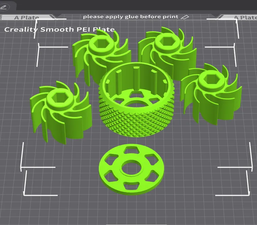Select the rightmost impeller model
The height and width of the screenshot is (225, 257).
click(x=211, y=94)
